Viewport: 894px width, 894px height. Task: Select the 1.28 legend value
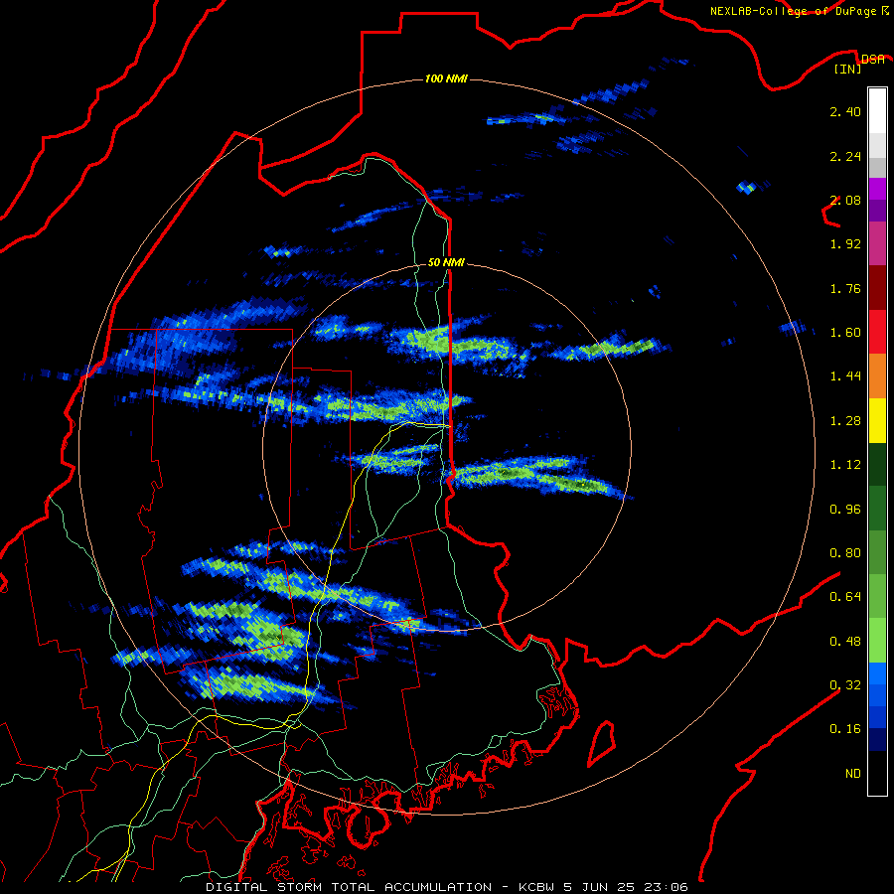tap(845, 421)
